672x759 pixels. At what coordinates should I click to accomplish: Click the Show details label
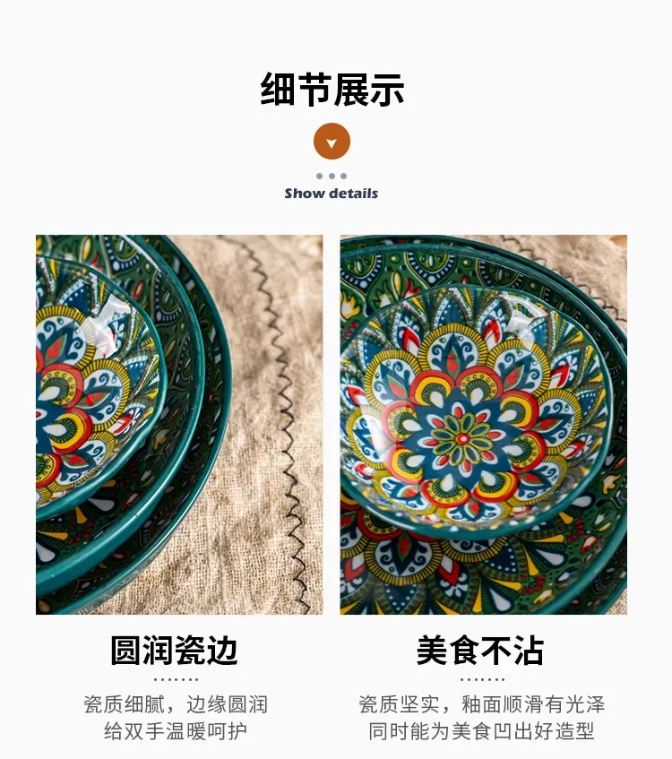pos(332,194)
